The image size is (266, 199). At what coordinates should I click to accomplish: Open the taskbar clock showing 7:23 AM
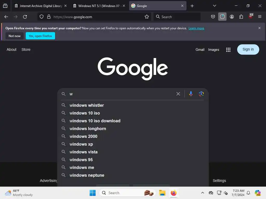pos(238,193)
